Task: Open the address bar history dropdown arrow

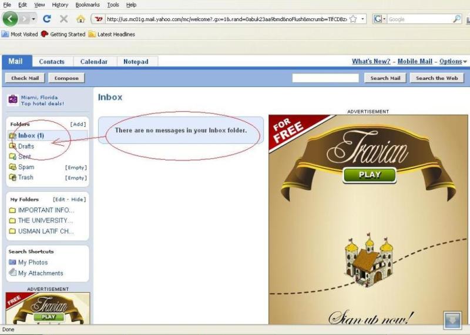Action: (x=363, y=19)
